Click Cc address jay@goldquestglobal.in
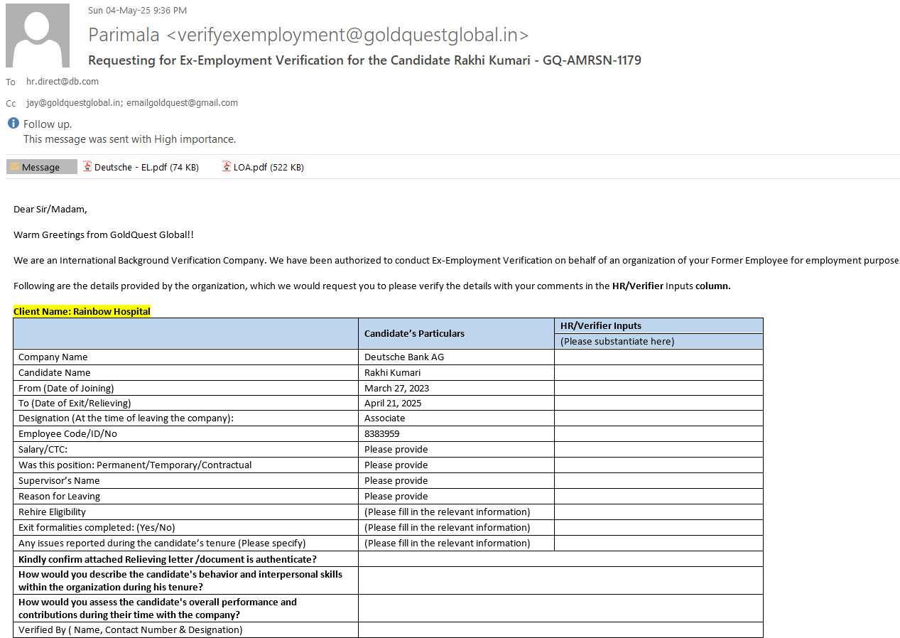Image resolution: width=900 pixels, height=638 pixels. point(74,103)
